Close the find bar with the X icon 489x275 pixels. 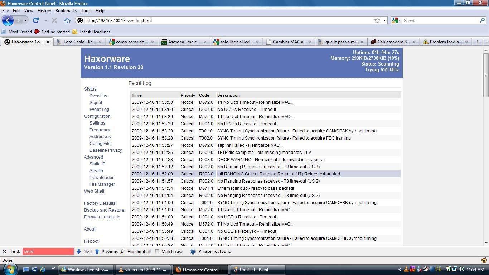(4, 251)
